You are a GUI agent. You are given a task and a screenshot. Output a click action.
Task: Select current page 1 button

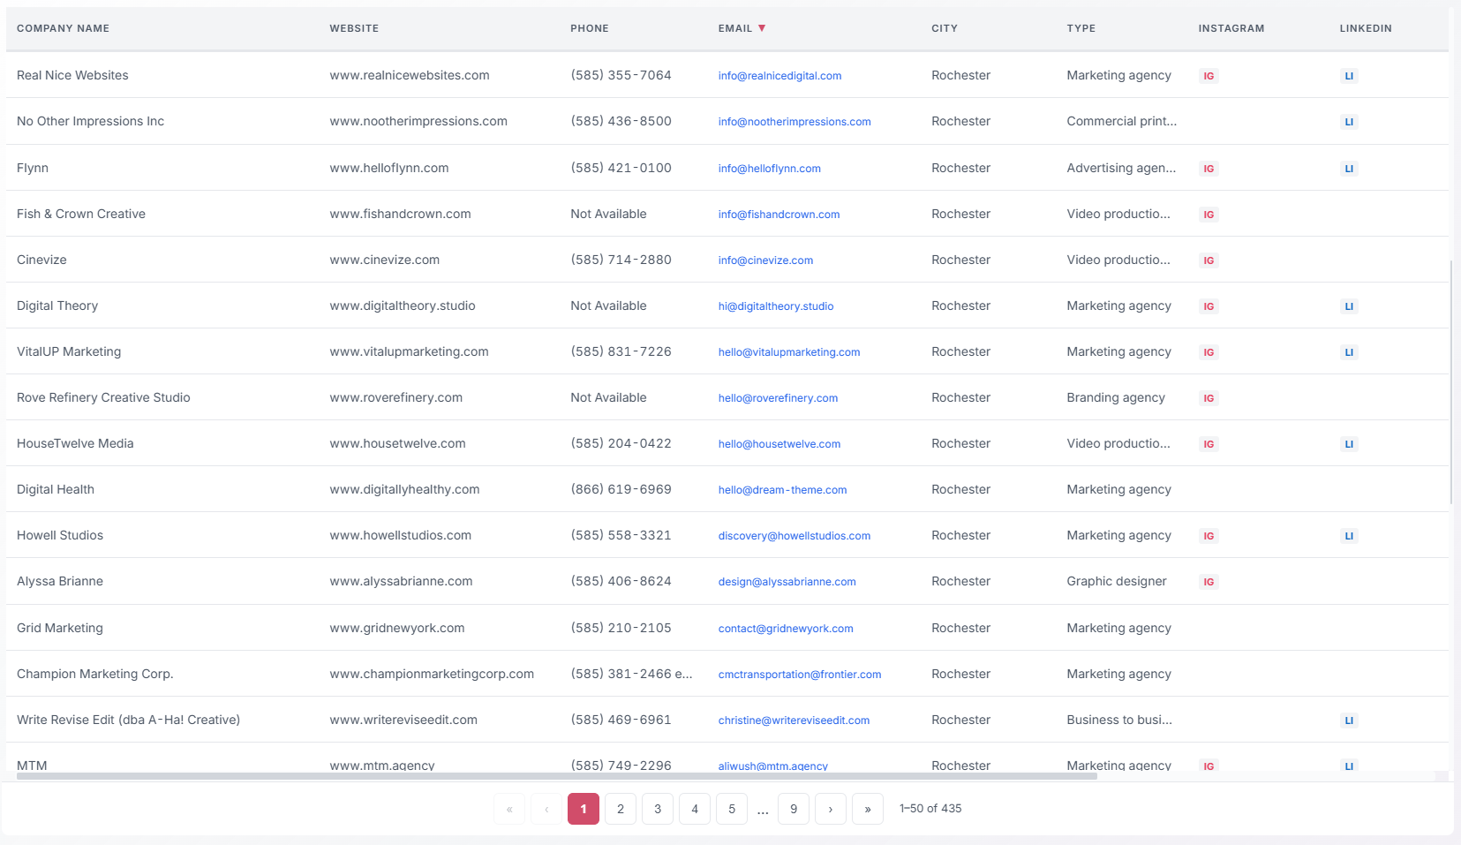tap(584, 809)
